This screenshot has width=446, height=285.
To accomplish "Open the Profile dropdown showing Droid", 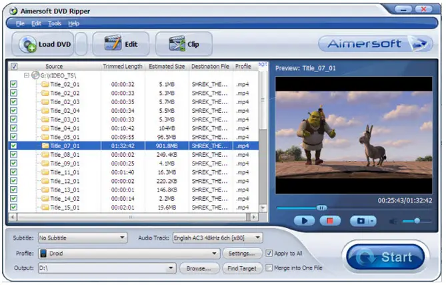I will 129,254.
